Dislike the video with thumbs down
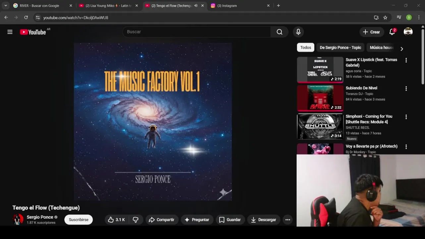Viewport: 425px width, 239px height. 136,220
